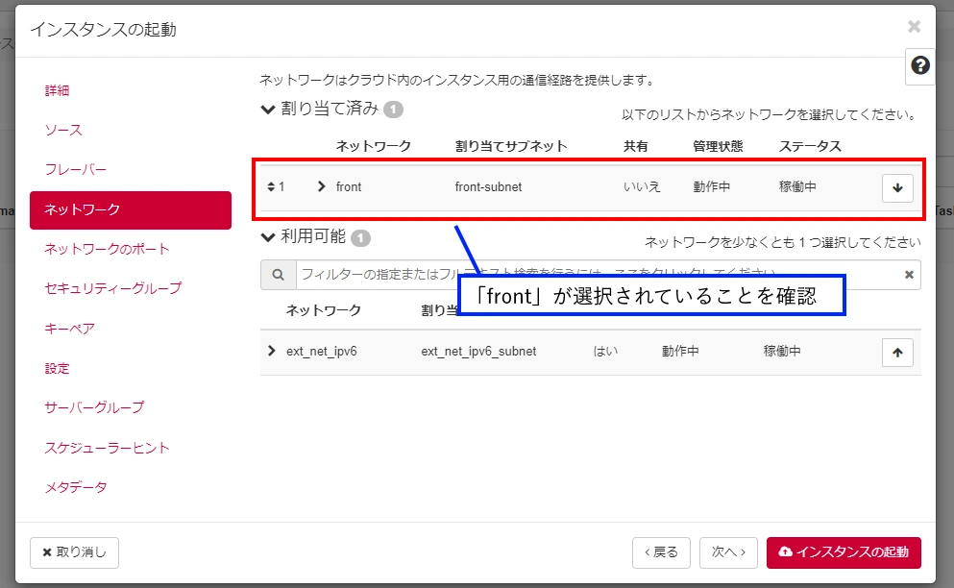Viewport: 954px width, 588px height.
Task: Click the インスタンスの起動 button
Action: pos(844,552)
